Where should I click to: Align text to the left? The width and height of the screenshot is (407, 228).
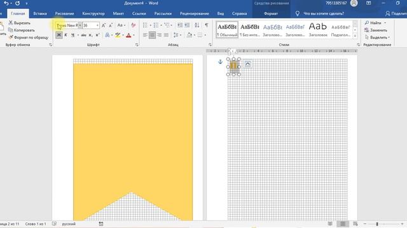145,35
